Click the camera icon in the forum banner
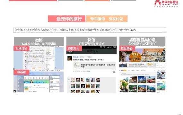 point(123,65)
